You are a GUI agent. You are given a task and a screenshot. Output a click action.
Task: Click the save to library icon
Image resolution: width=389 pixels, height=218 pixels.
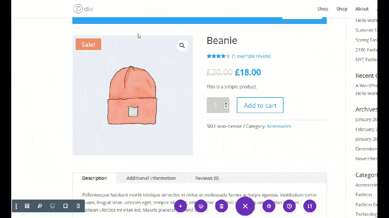pos(201,206)
